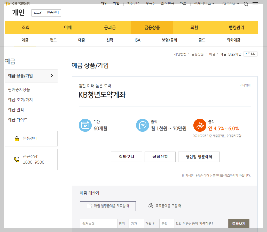Switch to the 대출 submenu tab
The image size is (267, 232).
click(x=82, y=40)
